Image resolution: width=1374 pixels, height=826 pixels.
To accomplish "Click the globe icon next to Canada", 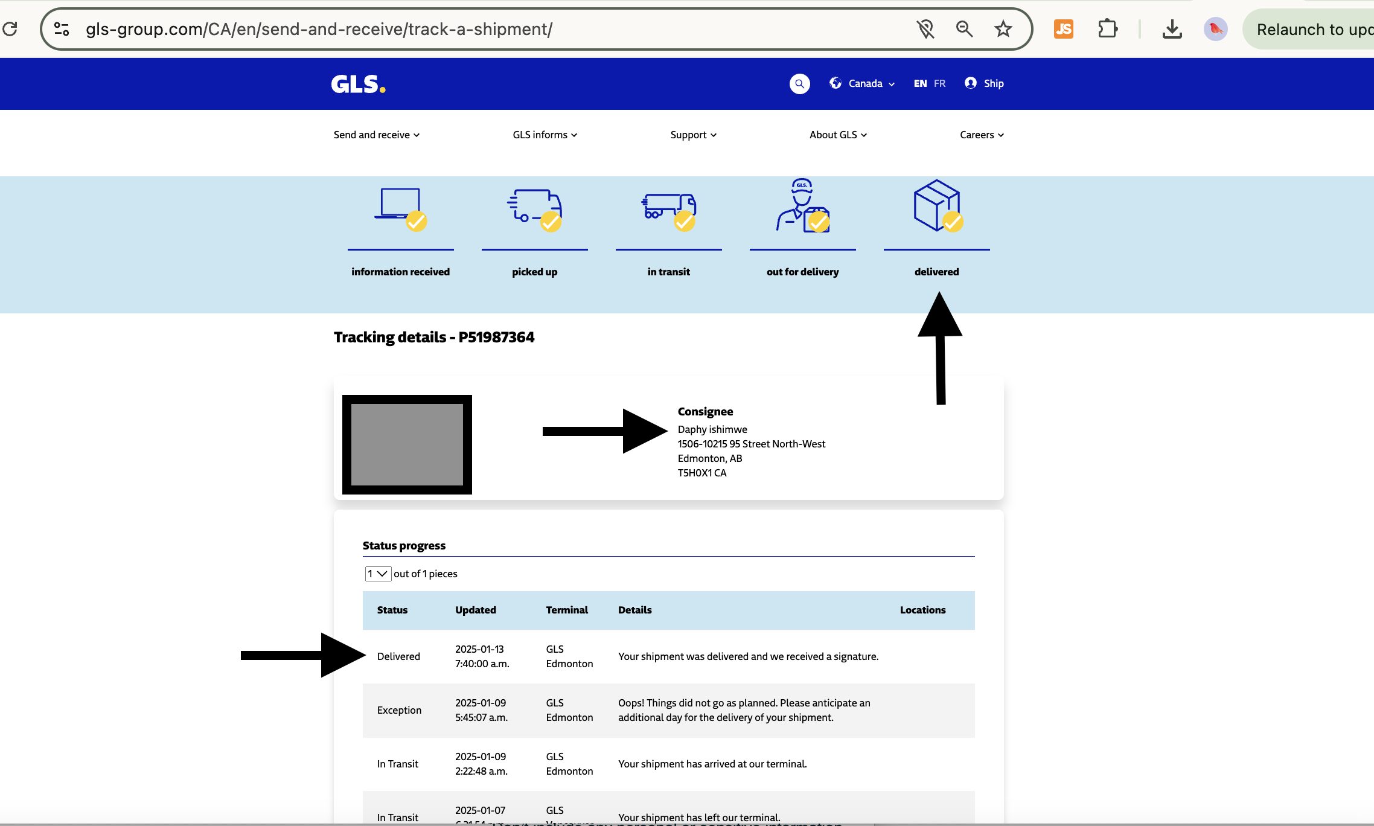I will click(835, 83).
